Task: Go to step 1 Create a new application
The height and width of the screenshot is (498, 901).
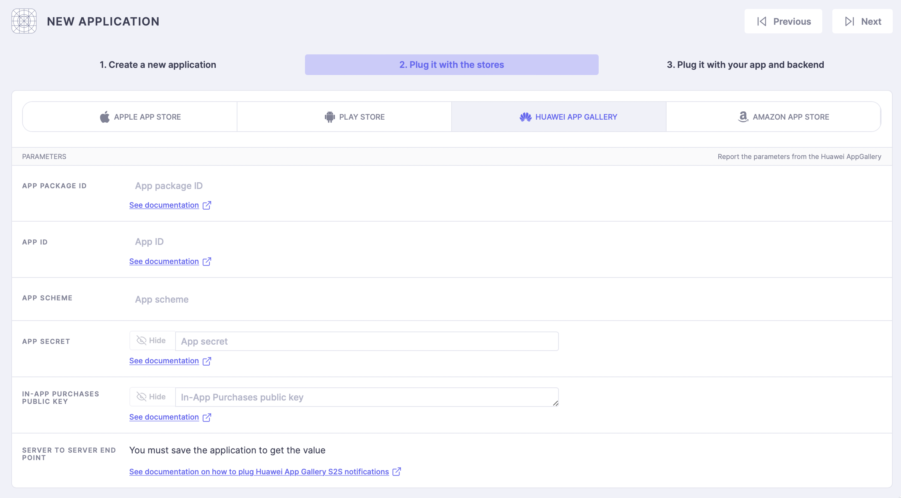Action: pos(158,64)
